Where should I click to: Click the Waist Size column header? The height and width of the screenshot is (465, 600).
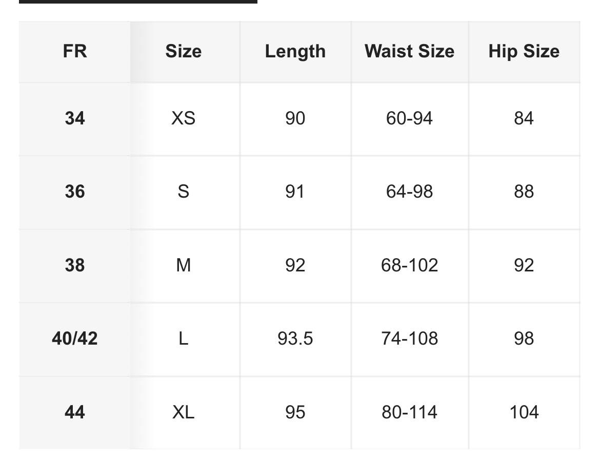(x=409, y=52)
